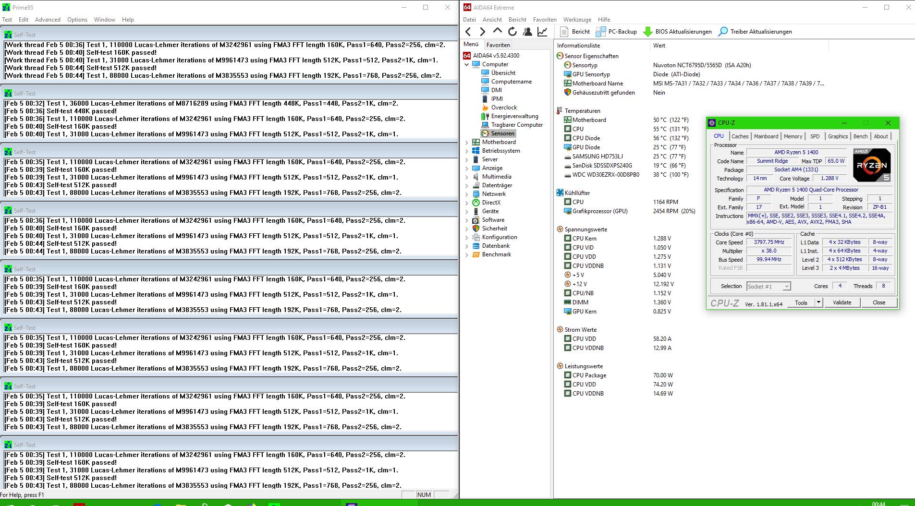915x506 pixels.
Task: Open the IPMI tree entry
Action: point(492,99)
